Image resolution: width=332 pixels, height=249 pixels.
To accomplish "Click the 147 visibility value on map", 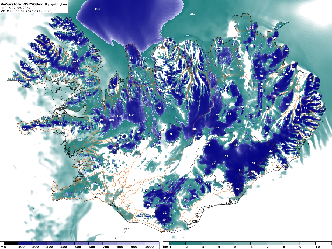I will click(x=227, y=90).
